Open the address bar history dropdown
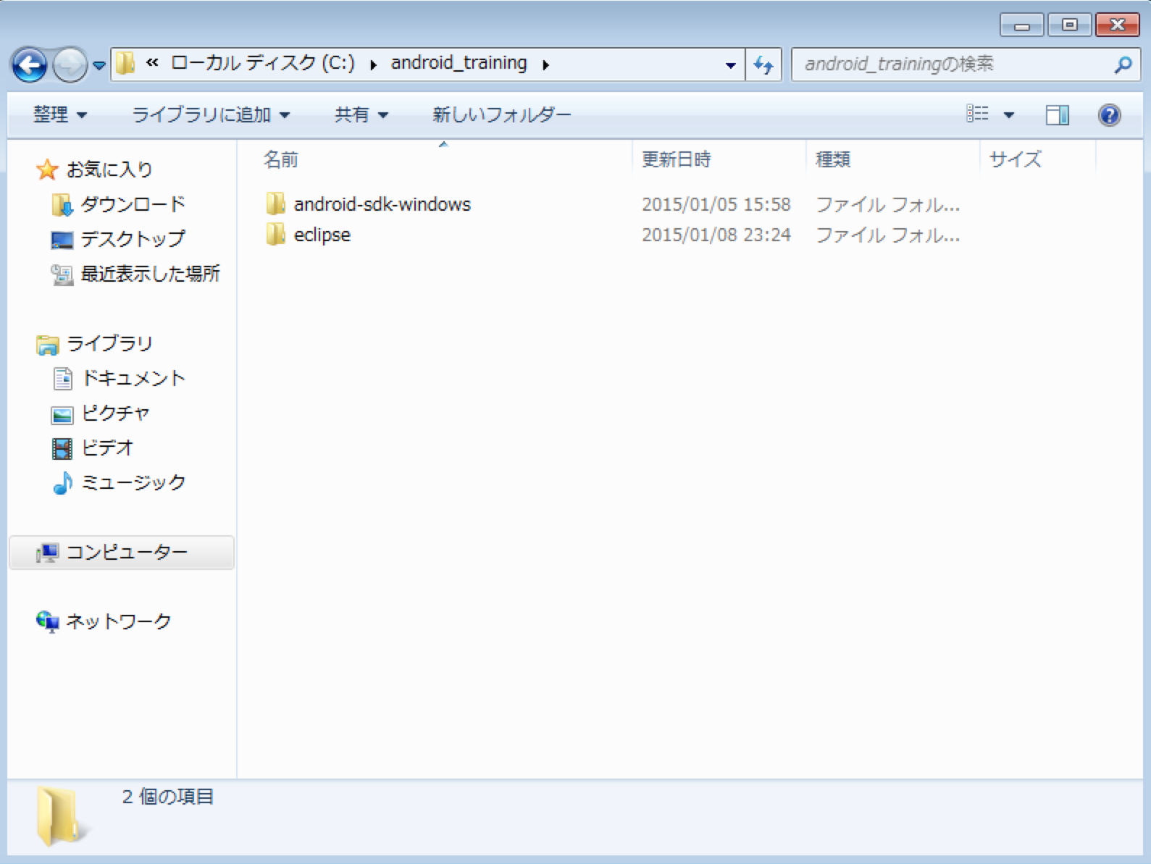Viewport: 1151px width, 864px height. 730,65
